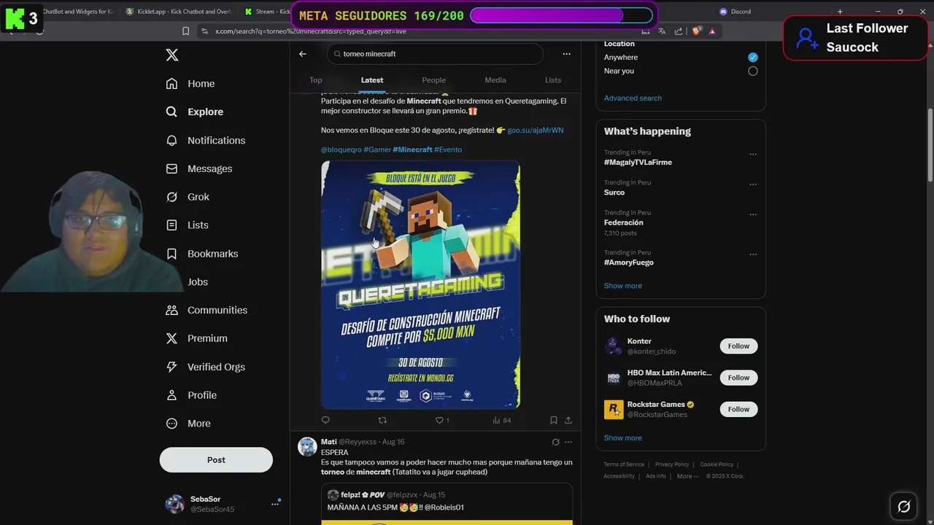Click the back arrow next to the search box

[x=303, y=54]
